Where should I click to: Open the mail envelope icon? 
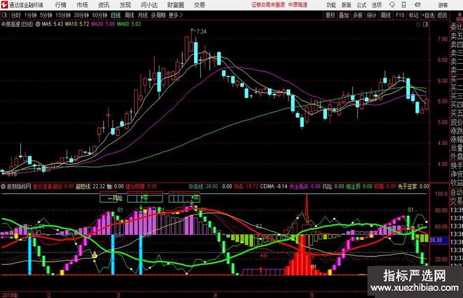pyautogui.click(x=417, y=5)
